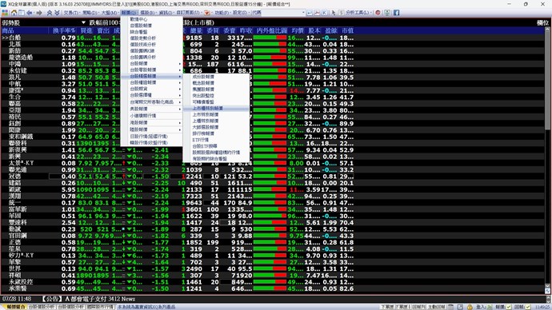
Task: Choose 上市類別報價 in submenu
Action: coord(216,114)
